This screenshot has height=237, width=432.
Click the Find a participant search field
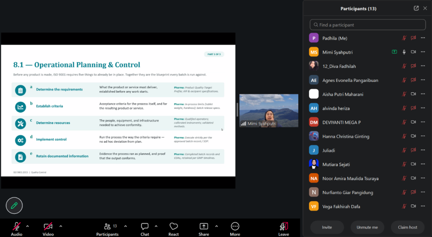(x=367, y=25)
